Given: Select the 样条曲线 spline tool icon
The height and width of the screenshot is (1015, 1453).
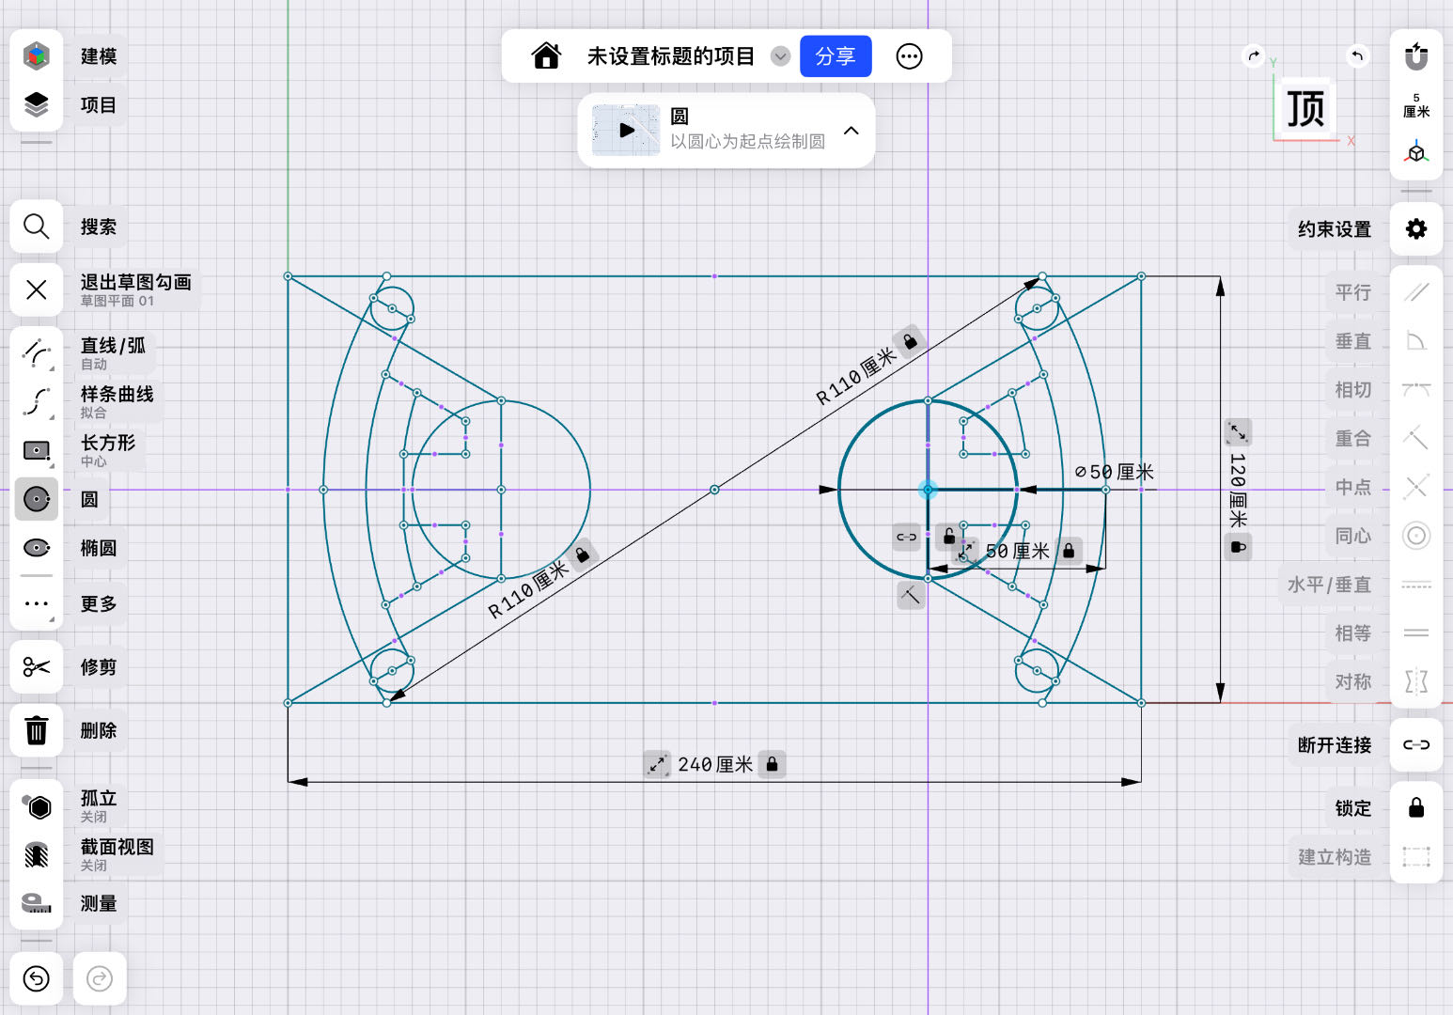Looking at the screenshot, I should coord(37,401).
